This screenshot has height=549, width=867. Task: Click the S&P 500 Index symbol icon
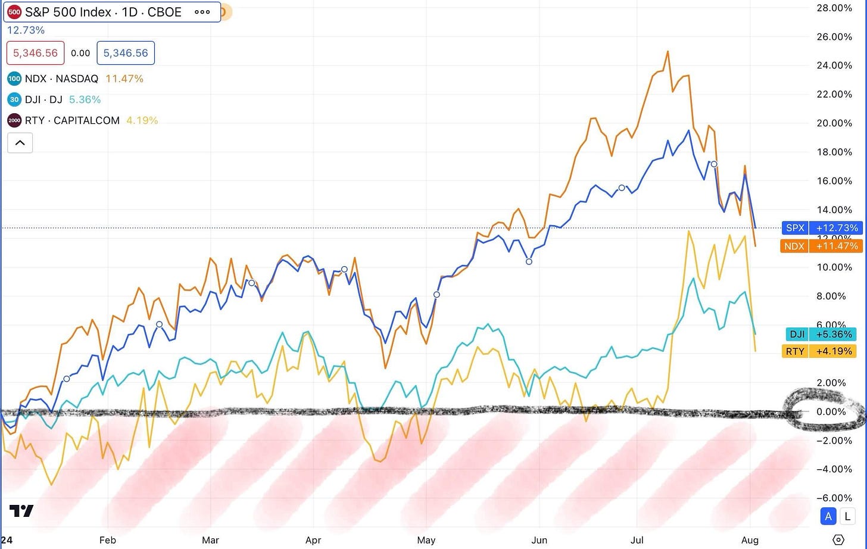(14, 12)
